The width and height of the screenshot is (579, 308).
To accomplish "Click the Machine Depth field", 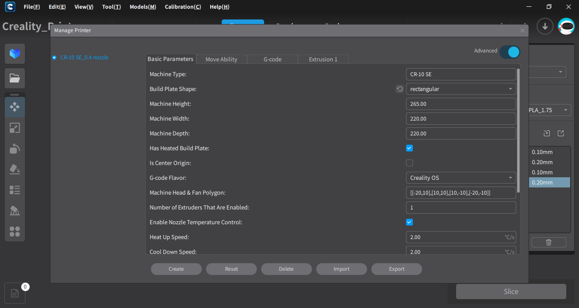I will pos(461,133).
